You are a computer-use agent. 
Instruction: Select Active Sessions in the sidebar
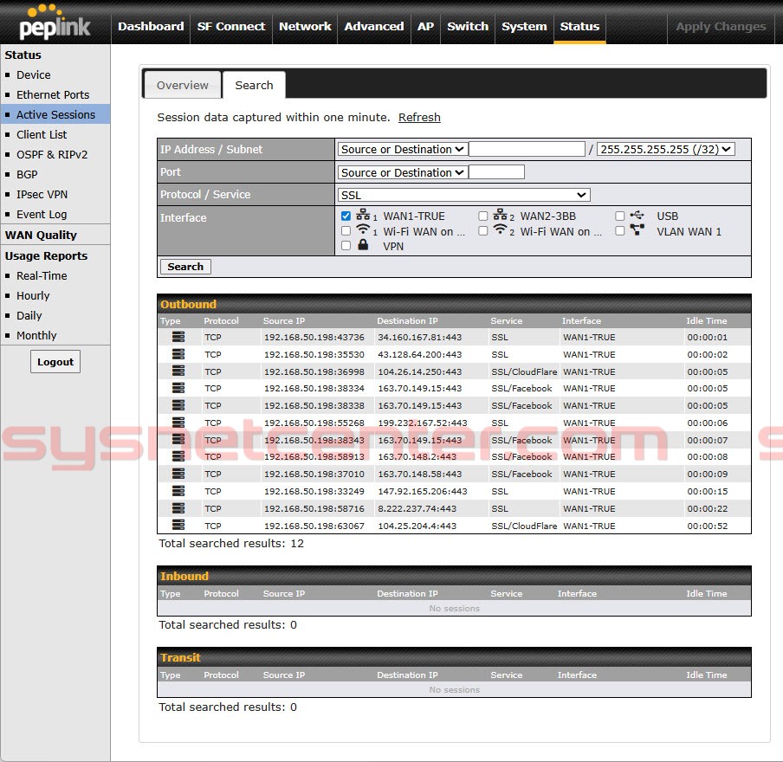click(55, 115)
